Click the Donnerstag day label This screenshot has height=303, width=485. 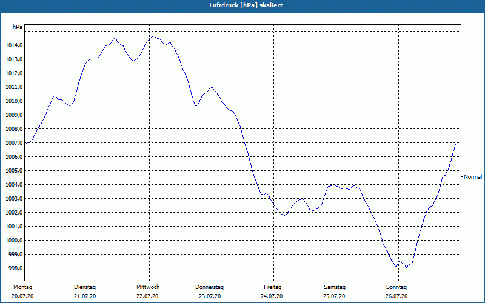(209, 287)
